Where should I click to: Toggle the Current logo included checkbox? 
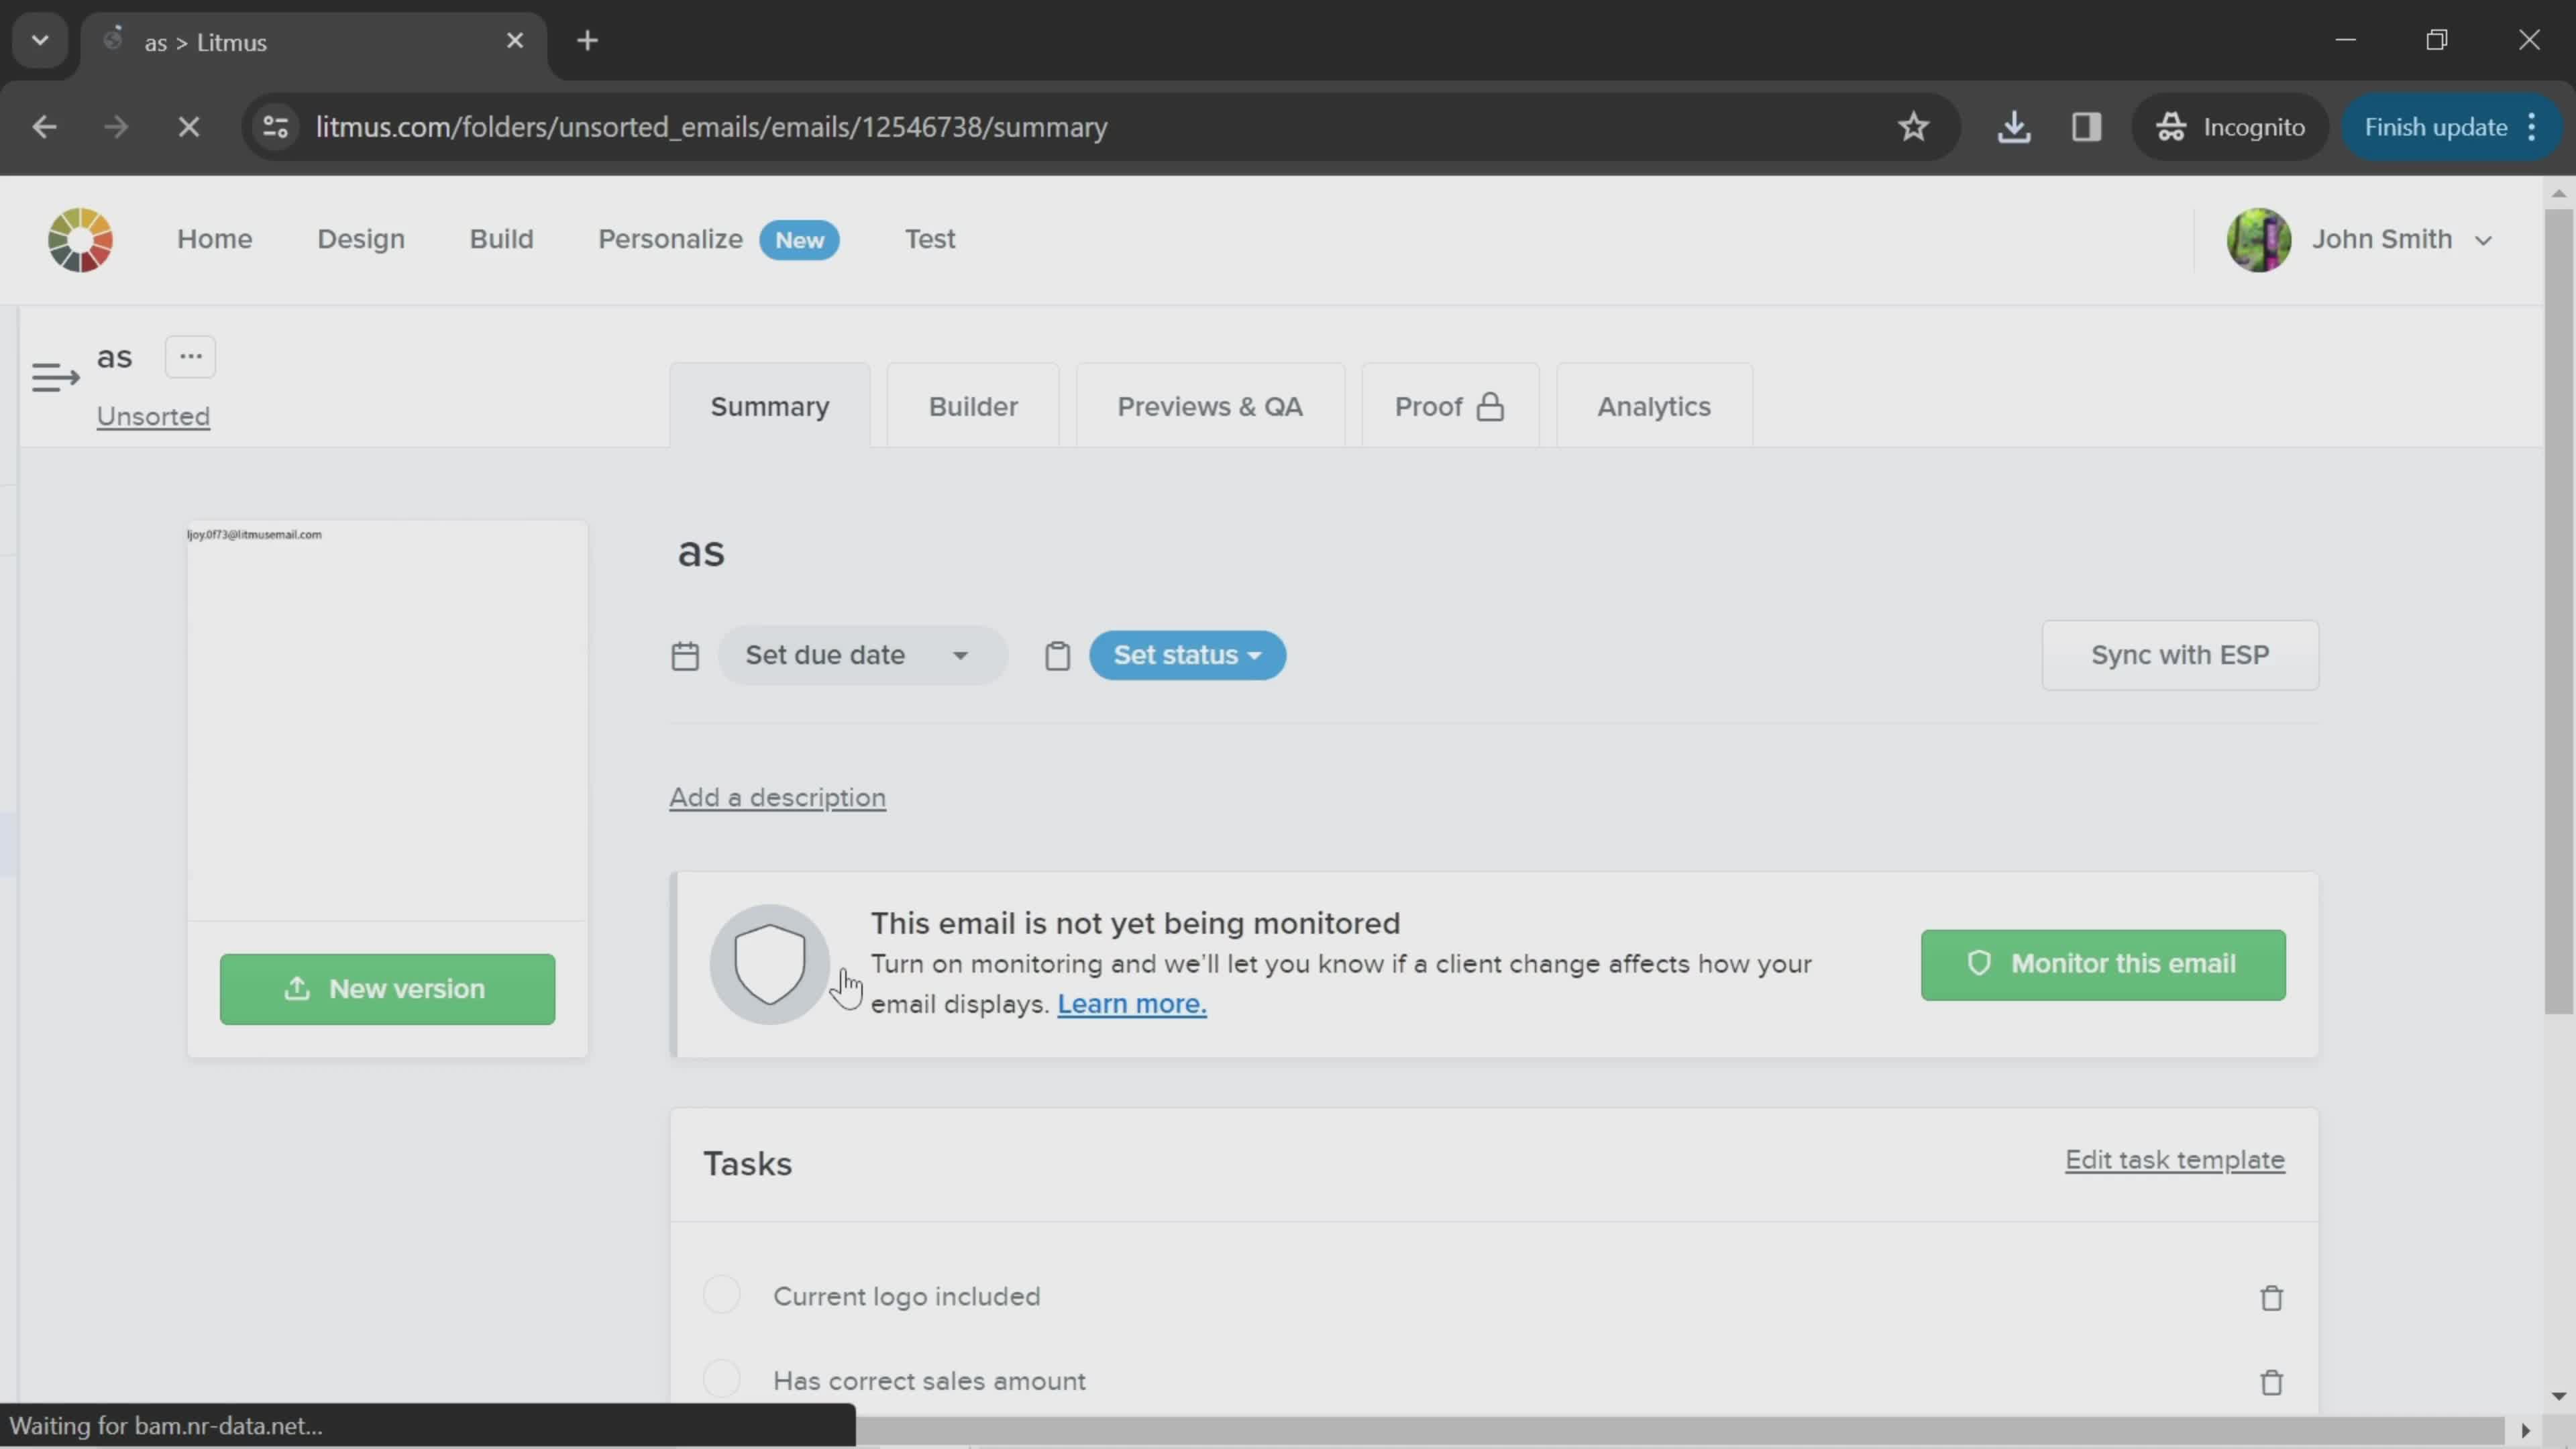(722, 1295)
